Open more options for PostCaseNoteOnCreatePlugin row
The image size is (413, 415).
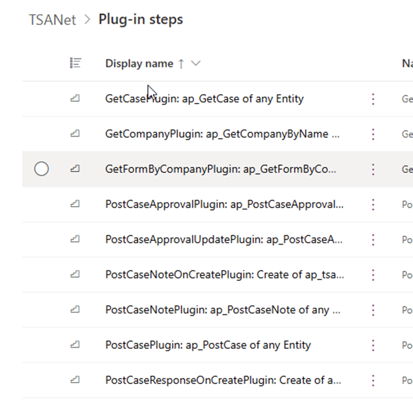pyautogui.click(x=373, y=275)
